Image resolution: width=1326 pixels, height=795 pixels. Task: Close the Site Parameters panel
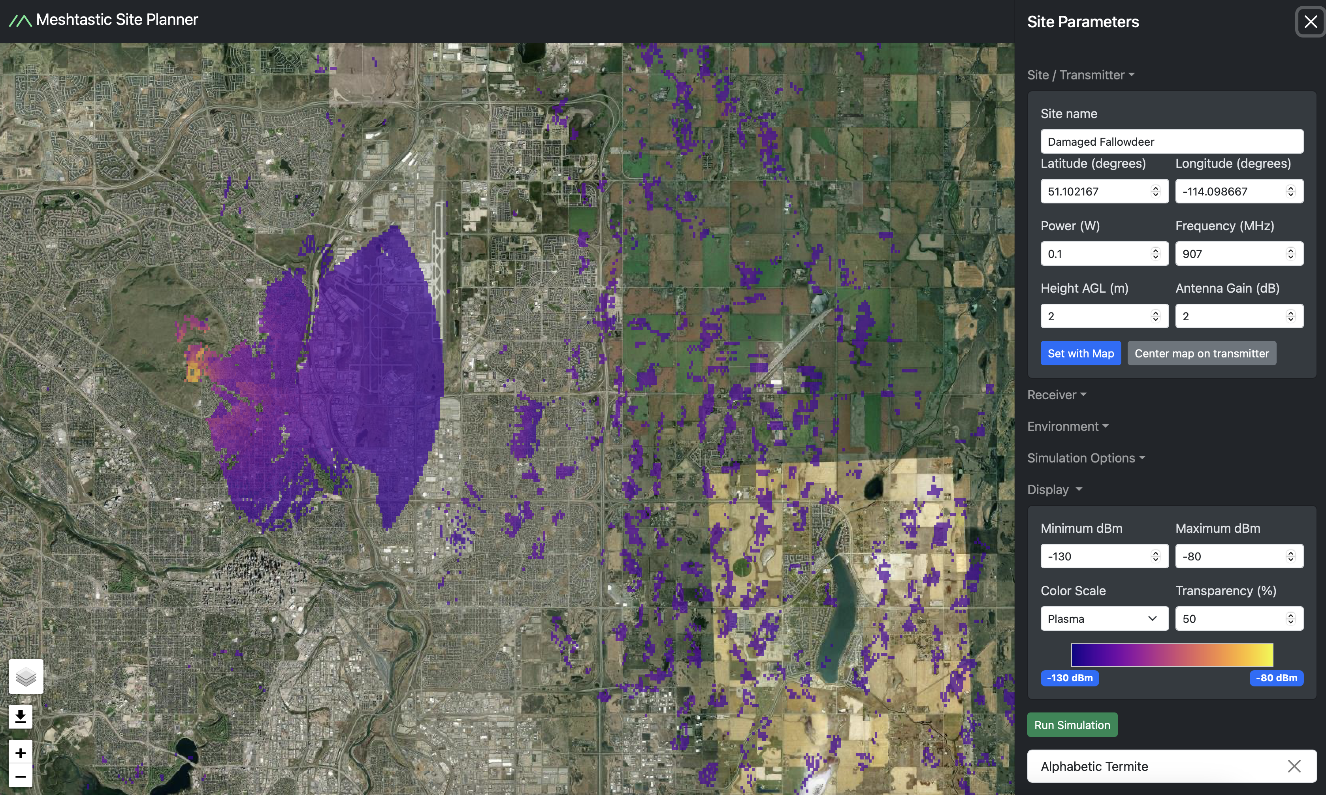(x=1310, y=22)
